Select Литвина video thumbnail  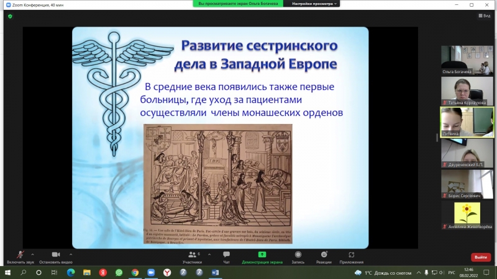coord(467,122)
